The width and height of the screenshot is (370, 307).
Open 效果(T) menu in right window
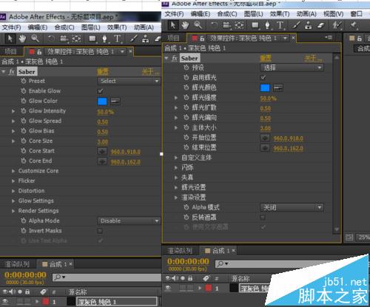tap(280, 14)
